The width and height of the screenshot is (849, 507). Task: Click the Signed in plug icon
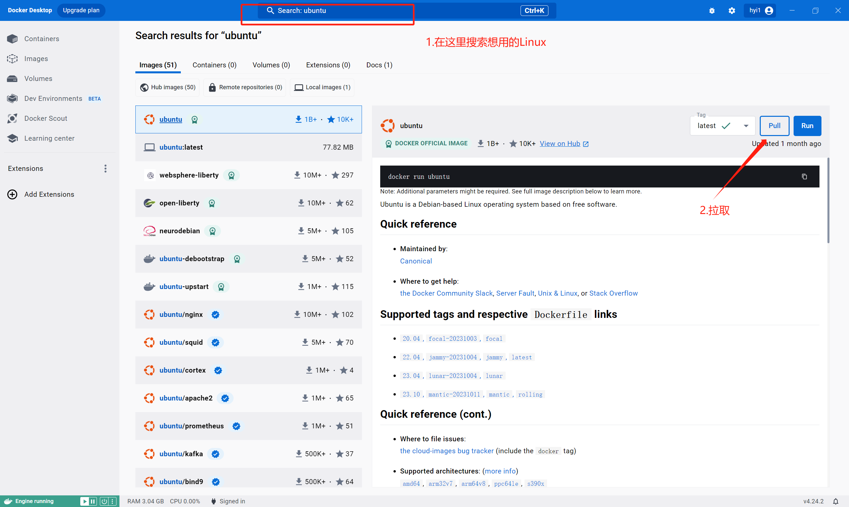coord(213,501)
